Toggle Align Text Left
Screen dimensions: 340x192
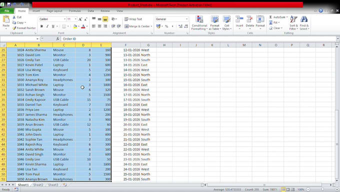point(93,26)
